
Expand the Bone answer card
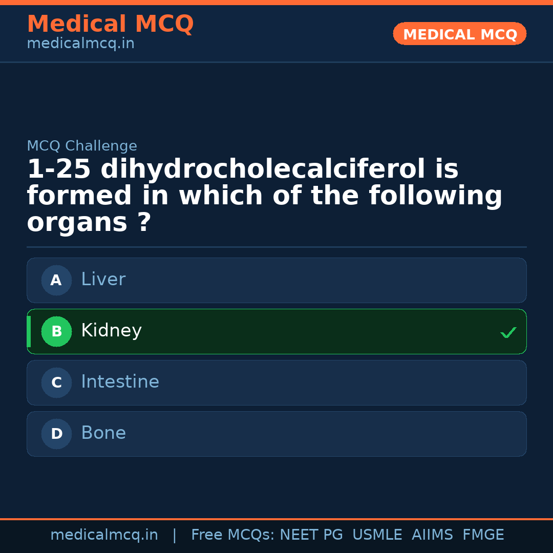pos(276,434)
